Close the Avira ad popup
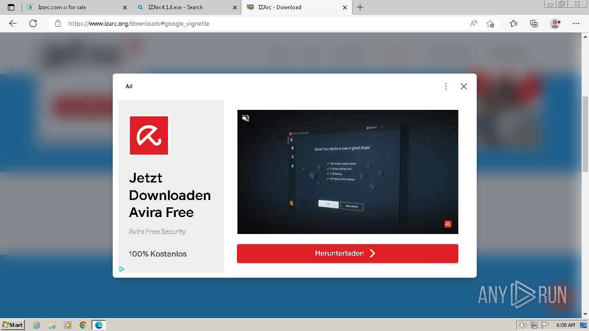Viewport: 589px width, 331px height. click(x=463, y=86)
